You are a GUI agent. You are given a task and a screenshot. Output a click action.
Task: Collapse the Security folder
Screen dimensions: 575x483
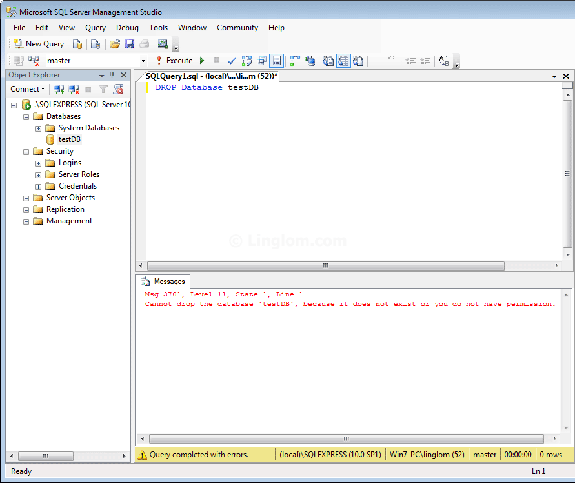coord(26,152)
